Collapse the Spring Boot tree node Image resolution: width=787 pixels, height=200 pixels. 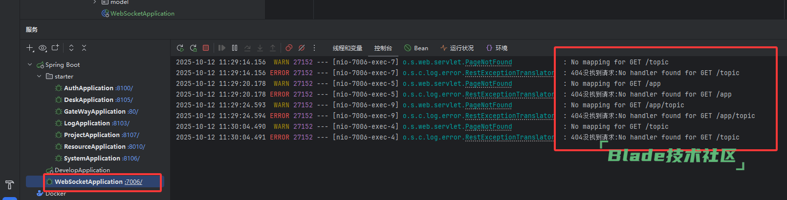click(x=30, y=64)
